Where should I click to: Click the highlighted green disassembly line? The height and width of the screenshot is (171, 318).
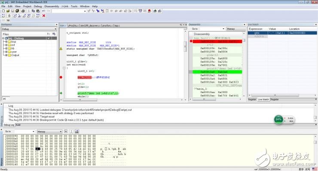pyautogui.click(x=217, y=72)
